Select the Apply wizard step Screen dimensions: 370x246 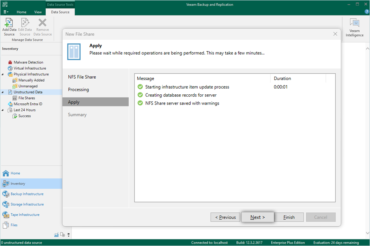96,102
